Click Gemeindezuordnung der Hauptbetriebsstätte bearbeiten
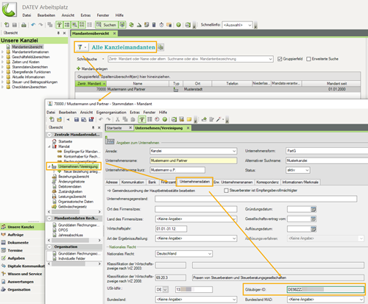 (152, 191)
